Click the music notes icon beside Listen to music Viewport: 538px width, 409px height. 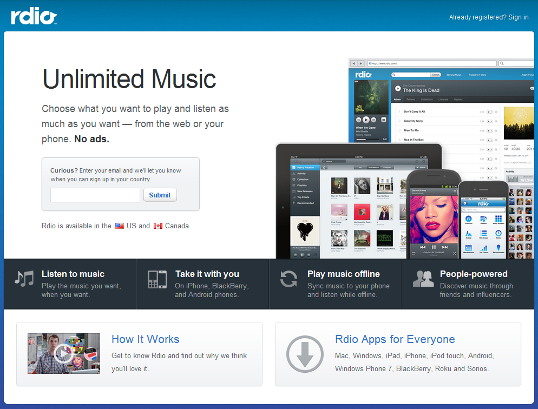click(x=24, y=279)
